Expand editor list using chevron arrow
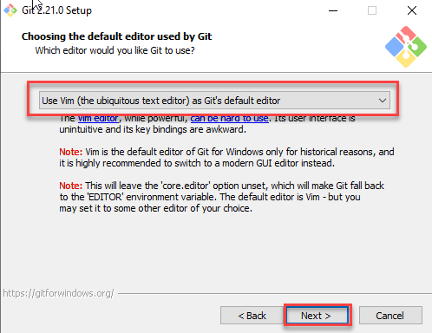 [383, 101]
